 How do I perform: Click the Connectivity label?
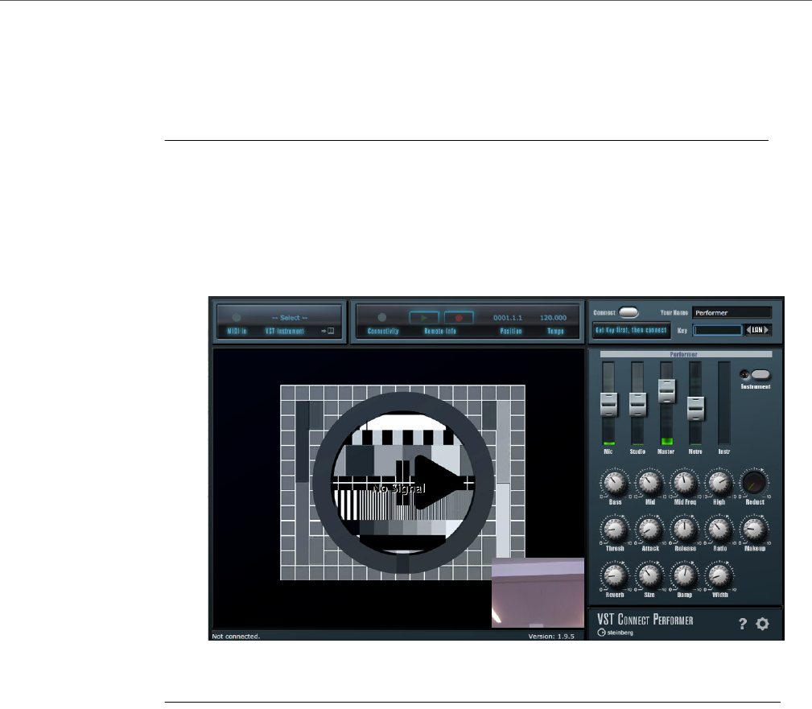pos(383,332)
